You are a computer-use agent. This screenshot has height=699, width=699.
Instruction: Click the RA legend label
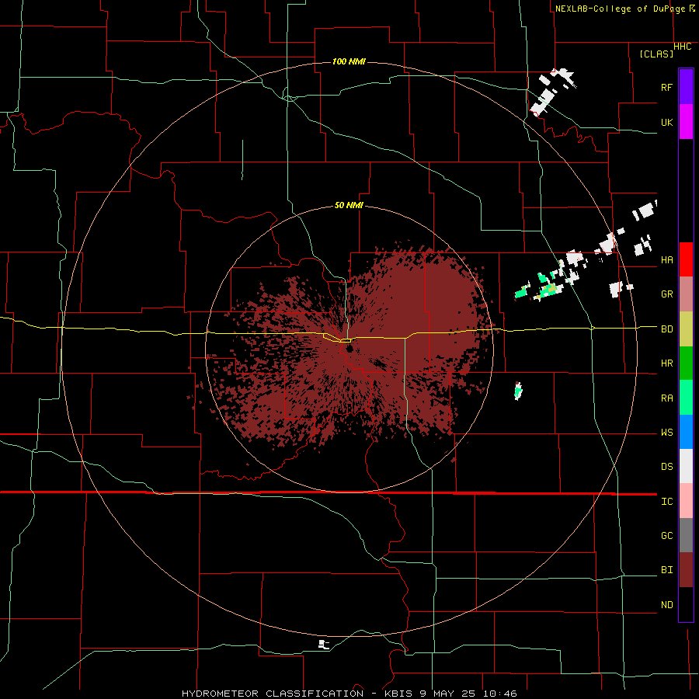click(x=666, y=398)
